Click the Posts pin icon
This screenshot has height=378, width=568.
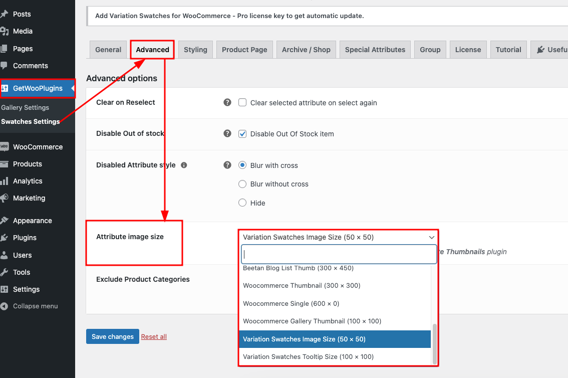point(4,14)
